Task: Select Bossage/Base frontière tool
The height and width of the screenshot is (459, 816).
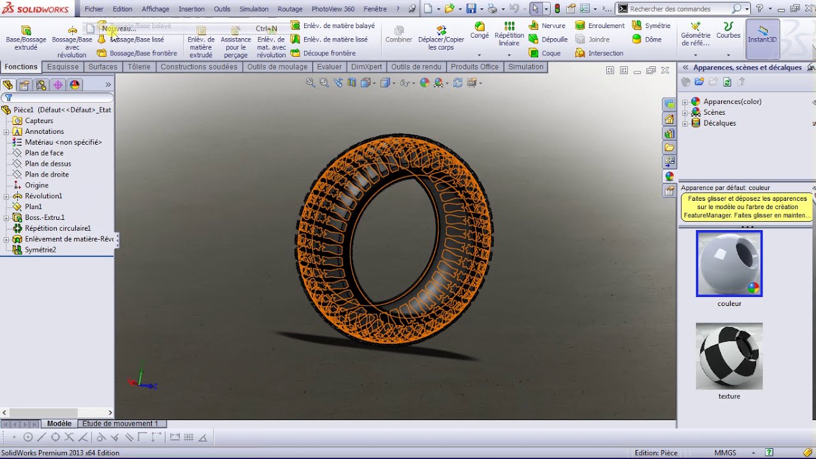Action: [138, 53]
